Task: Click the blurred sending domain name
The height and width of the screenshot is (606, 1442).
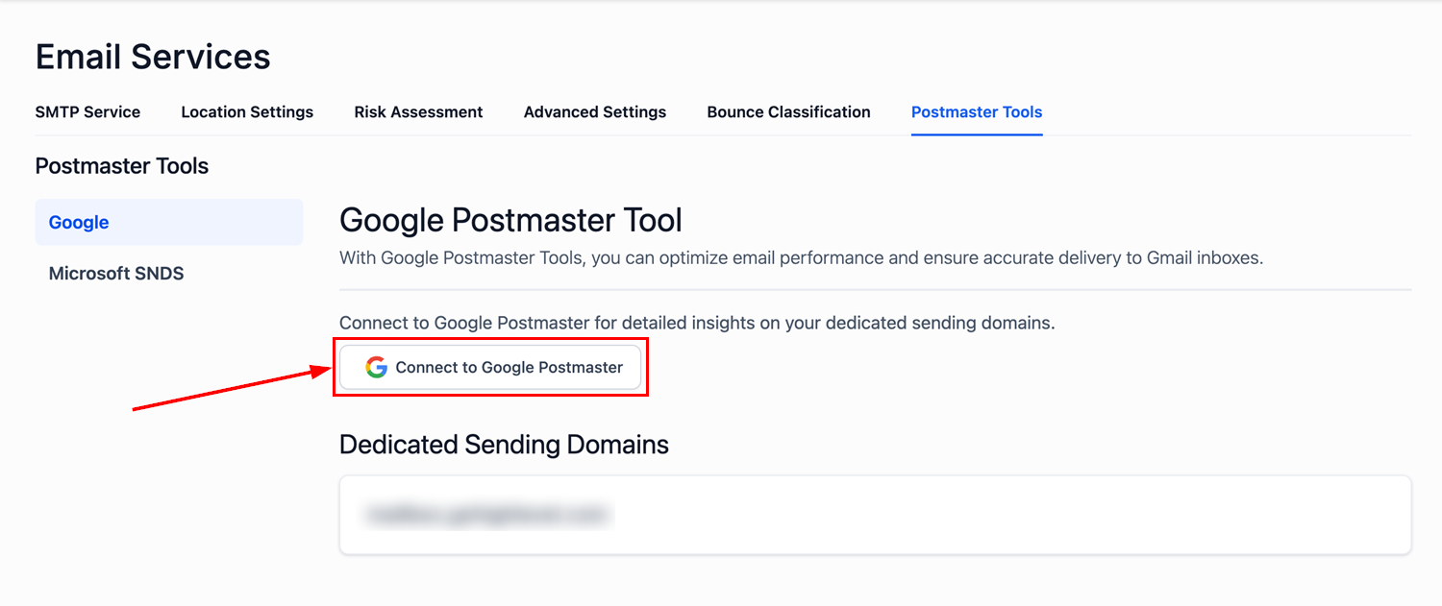Action: pos(486,515)
